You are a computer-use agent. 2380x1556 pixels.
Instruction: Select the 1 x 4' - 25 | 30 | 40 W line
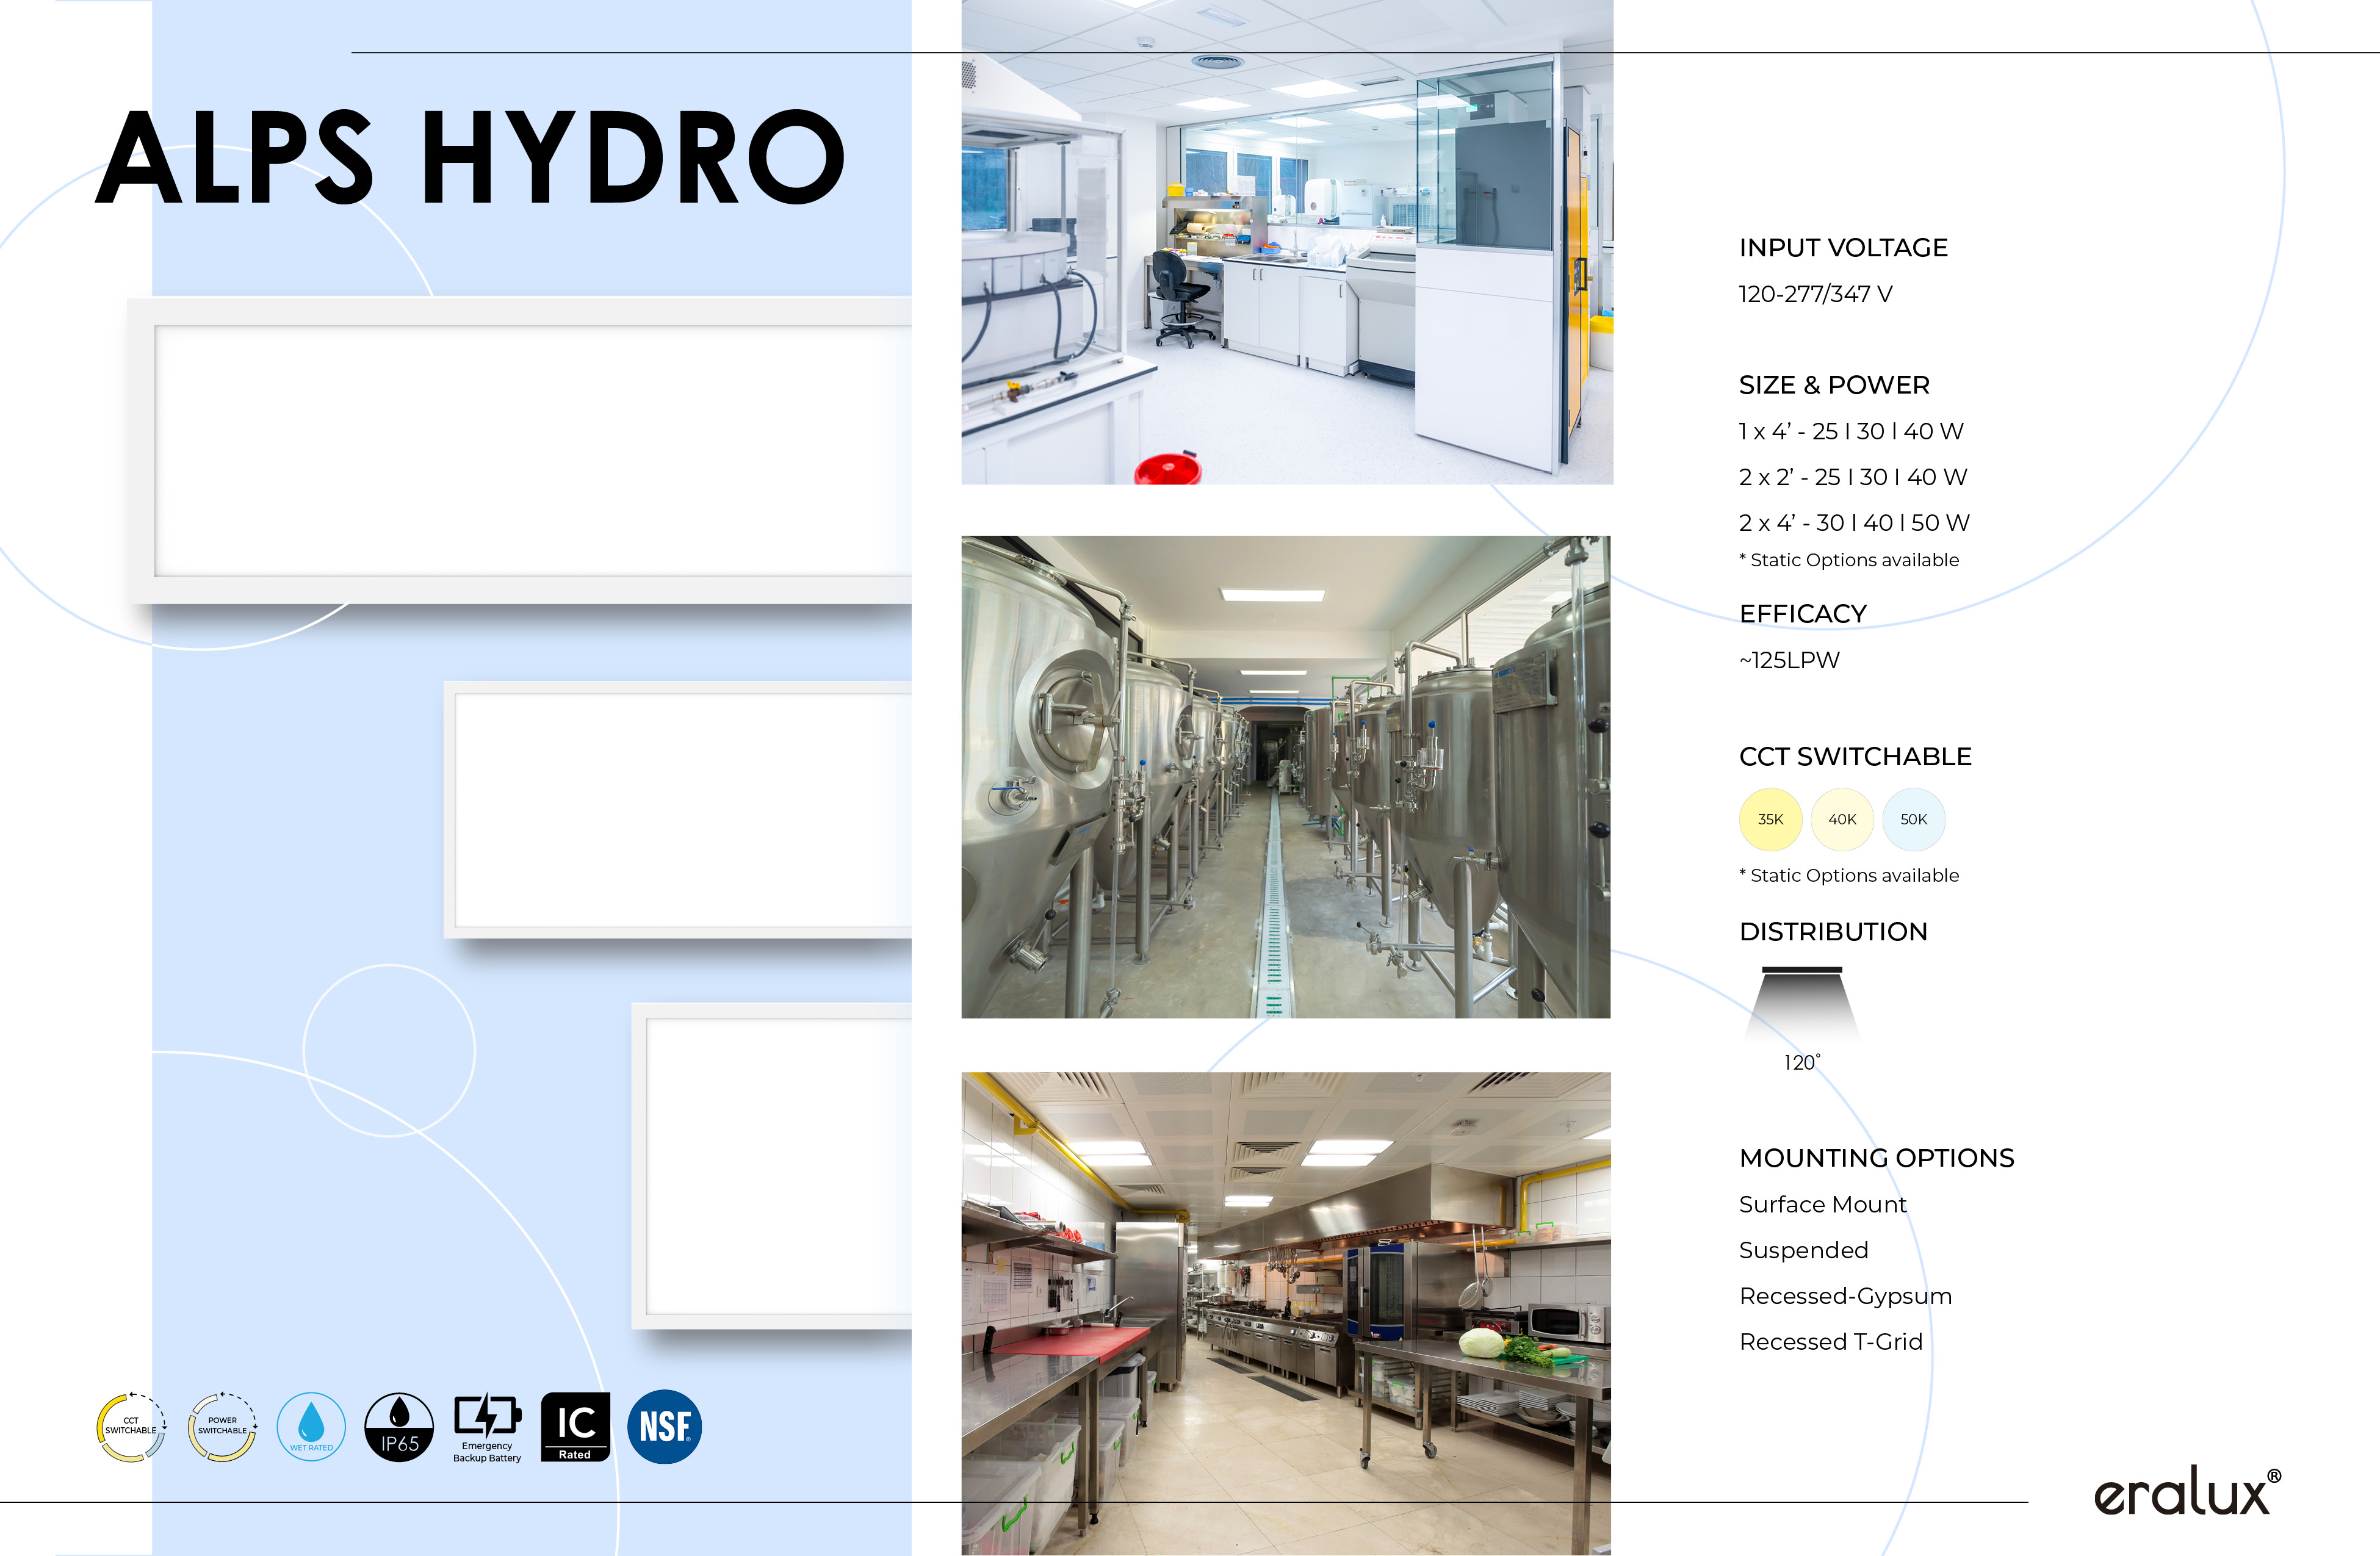[1851, 431]
